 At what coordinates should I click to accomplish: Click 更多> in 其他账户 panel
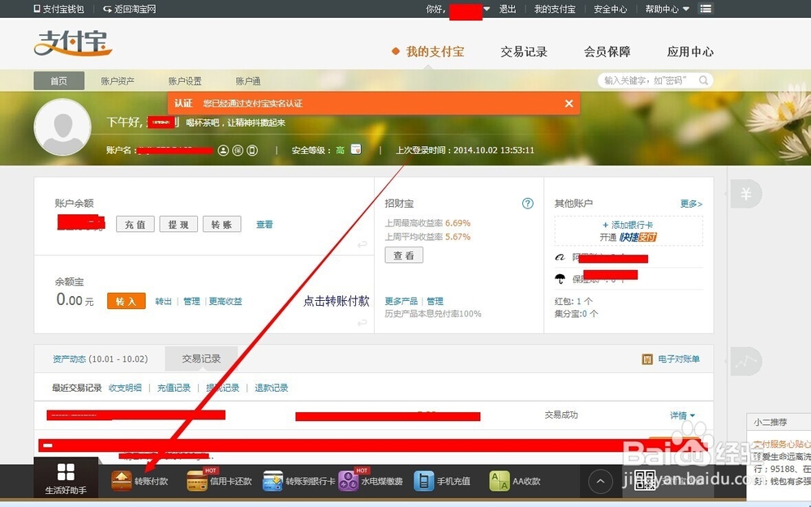(691, 204)
